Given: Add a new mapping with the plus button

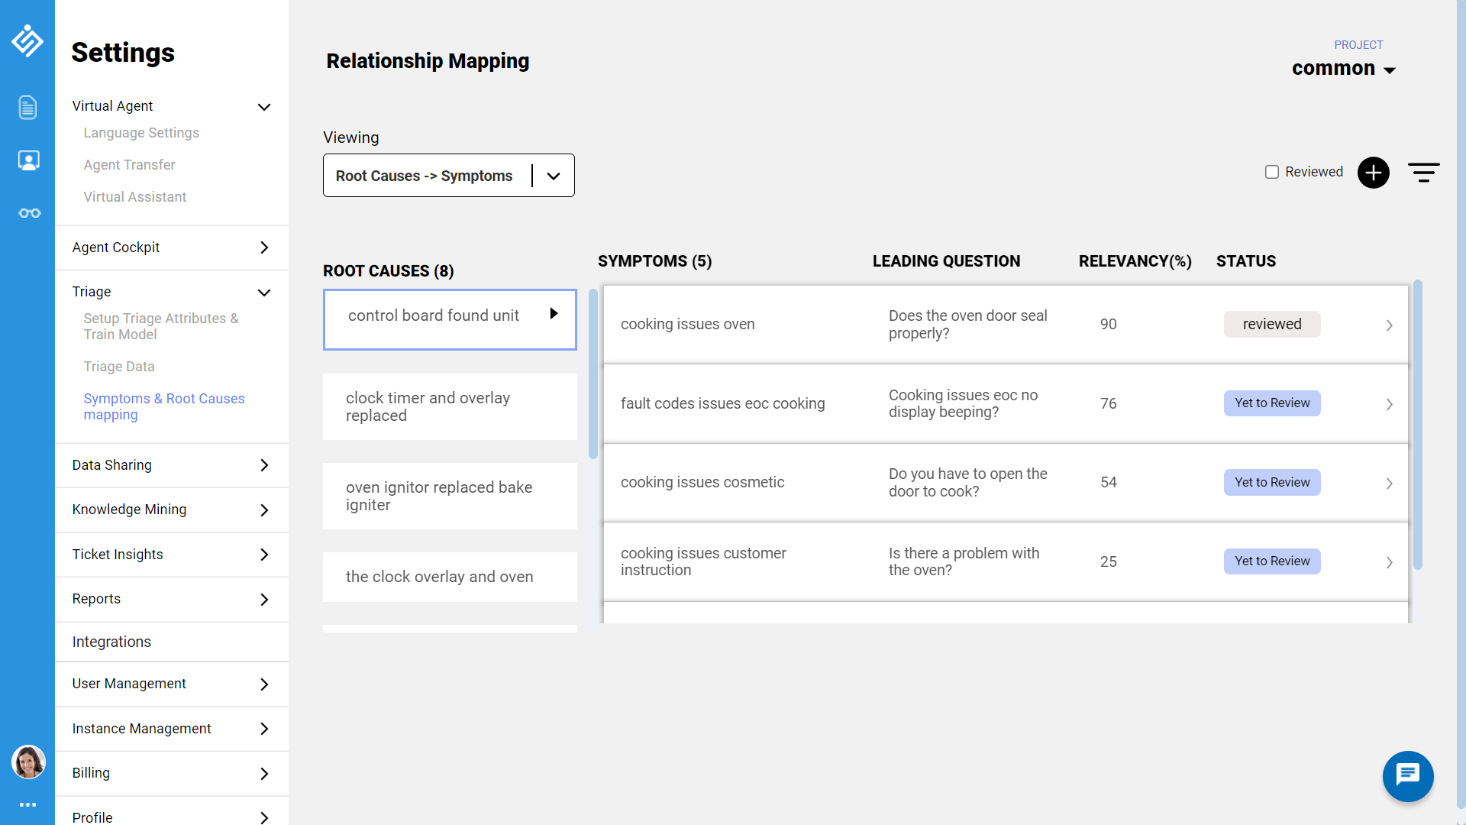Looking at the screenshot, I should coord(1373,172).
